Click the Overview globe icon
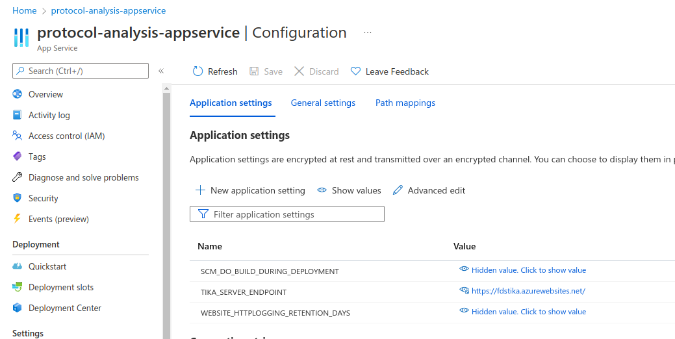The image size is (675, 339). (18, 94)
